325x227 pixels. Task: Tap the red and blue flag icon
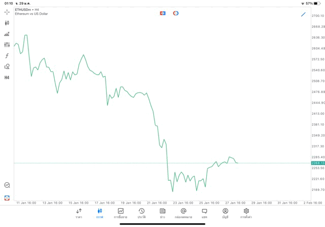[x=162, y=13]
